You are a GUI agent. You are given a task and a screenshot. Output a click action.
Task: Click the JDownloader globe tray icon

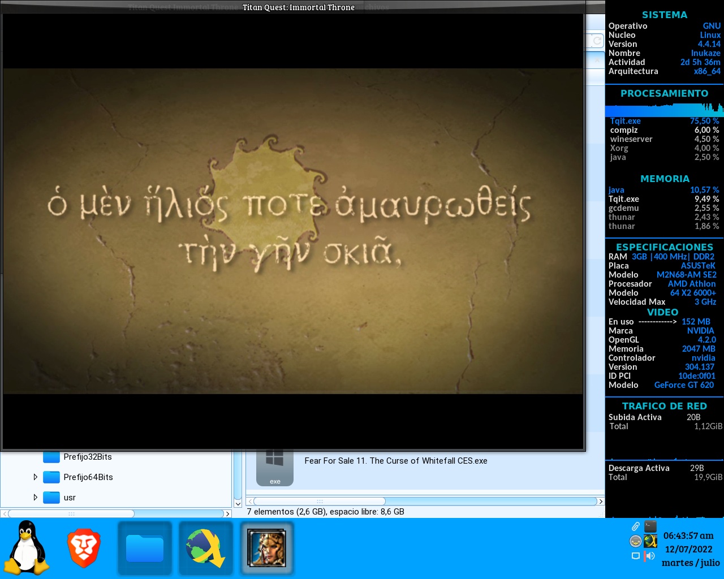[x=650, y=541]
